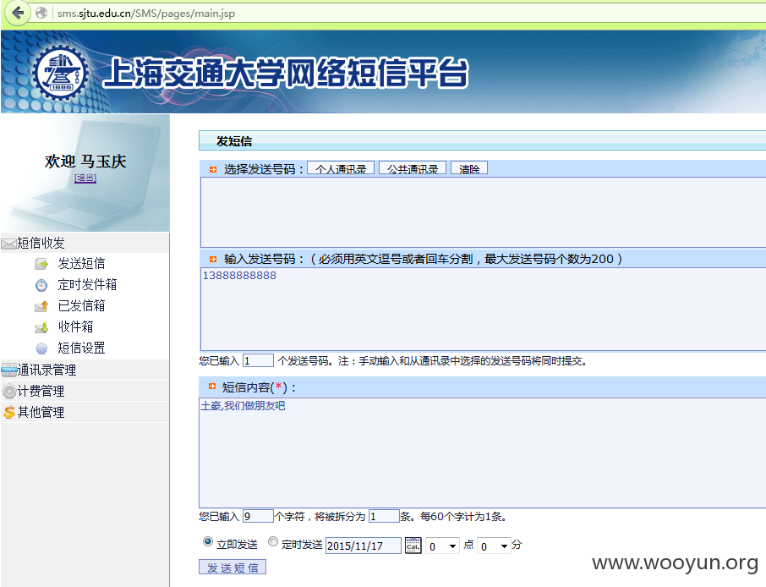Click the 个人通讯录 button

click(x=341, y=168)
